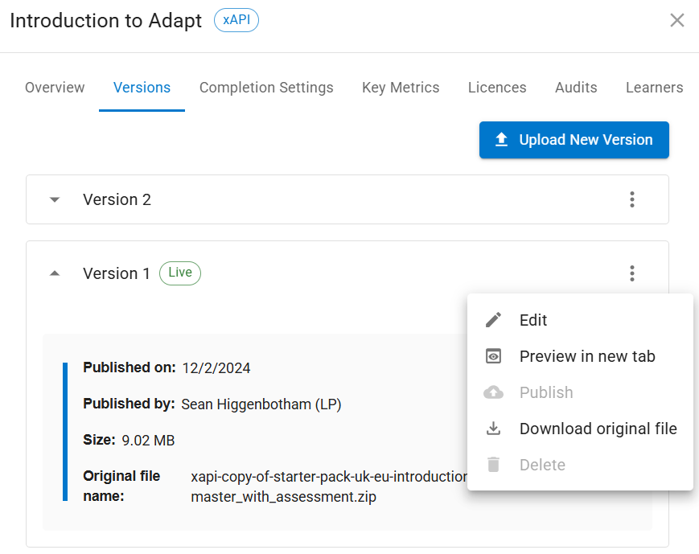Click the download arrow icon
The image size is (699, 554).
click(494, 429)
